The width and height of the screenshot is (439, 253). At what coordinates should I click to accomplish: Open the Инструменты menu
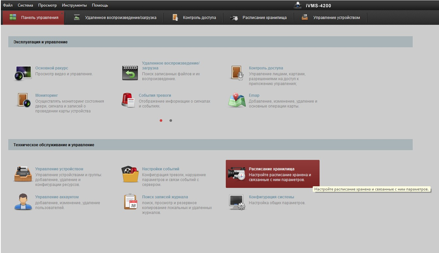74,5
